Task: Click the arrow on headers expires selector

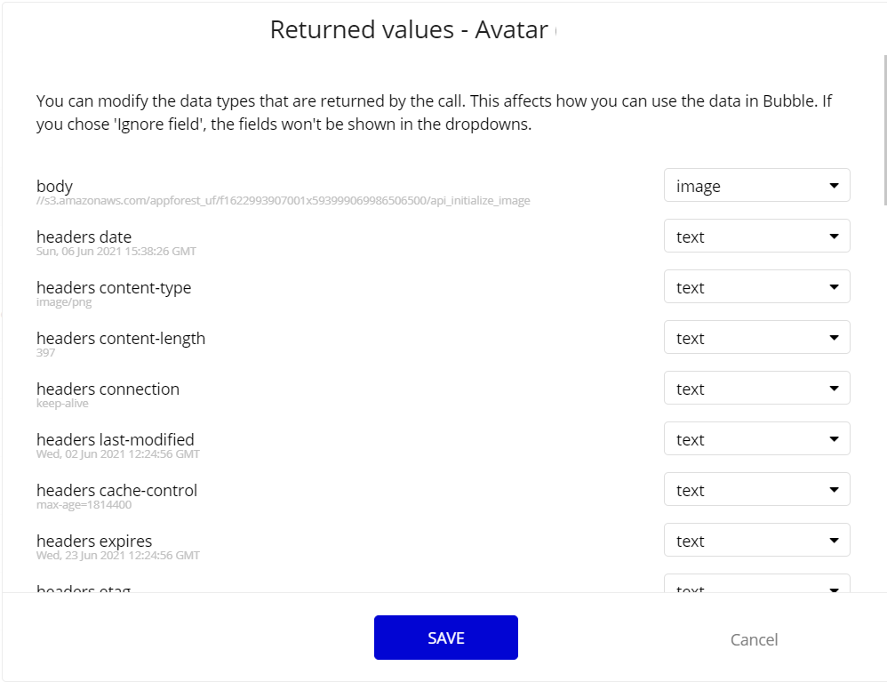Action: (834, 541)
